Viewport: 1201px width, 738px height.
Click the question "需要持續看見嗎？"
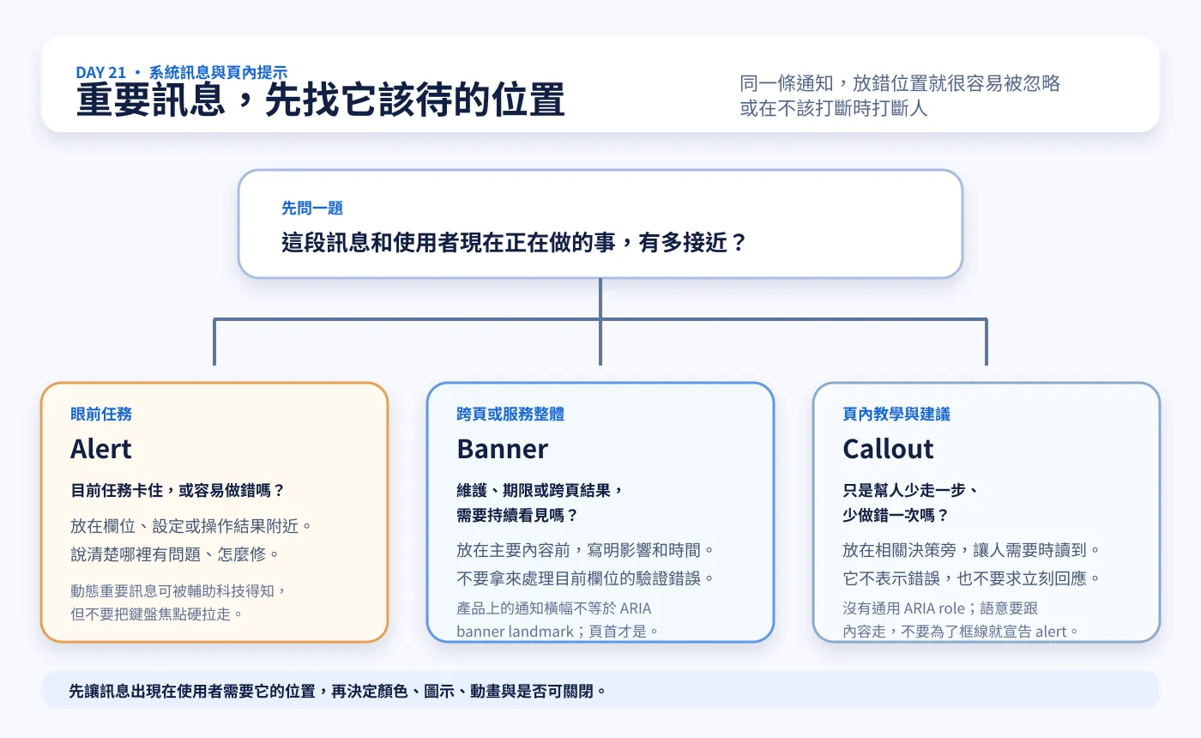(x=517, y=516)
